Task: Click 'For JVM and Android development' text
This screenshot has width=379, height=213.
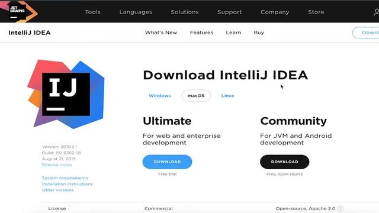Action: 296,139
